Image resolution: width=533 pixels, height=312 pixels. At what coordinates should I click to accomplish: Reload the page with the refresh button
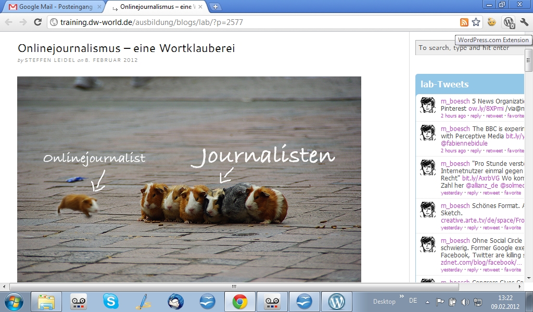coord(37,22)
